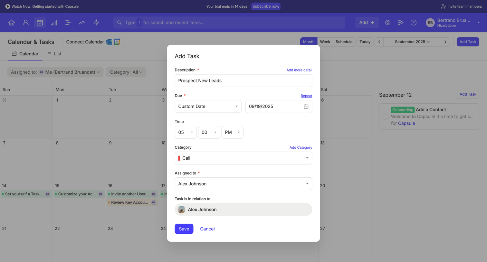
Task: Click the red Call category color marker
Action: [179, 158]
